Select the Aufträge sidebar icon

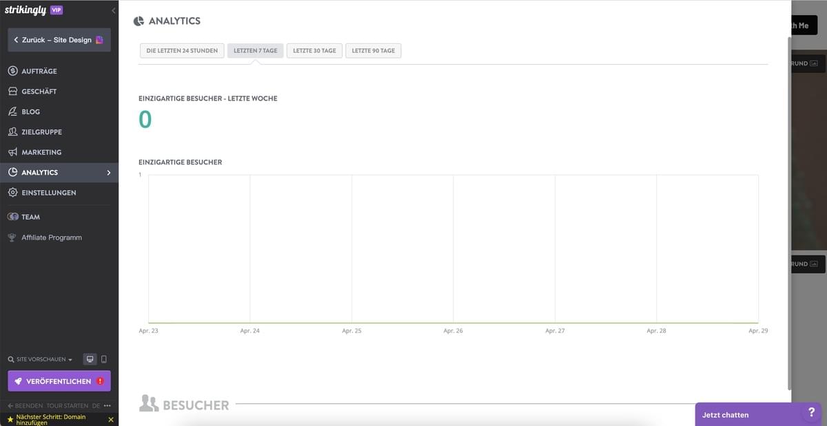tap(11, 70)
